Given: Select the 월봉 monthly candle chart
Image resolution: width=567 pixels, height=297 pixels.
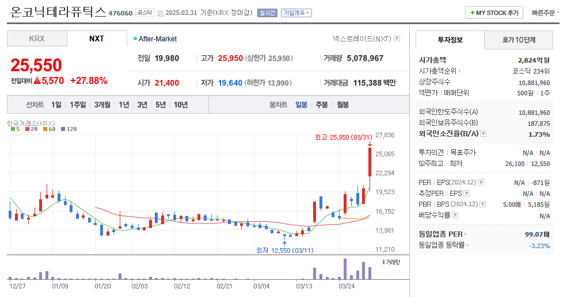Looking at the screenshot, I should 343,105.
